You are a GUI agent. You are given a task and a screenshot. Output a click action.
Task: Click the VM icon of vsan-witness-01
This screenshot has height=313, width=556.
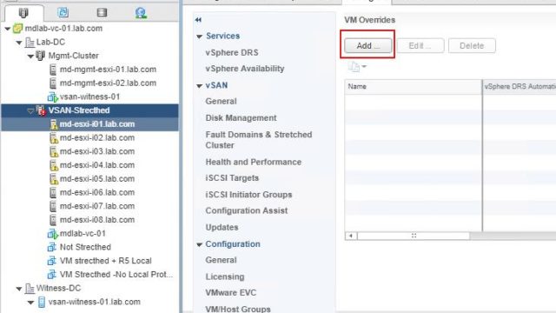[x=52, y=97]
